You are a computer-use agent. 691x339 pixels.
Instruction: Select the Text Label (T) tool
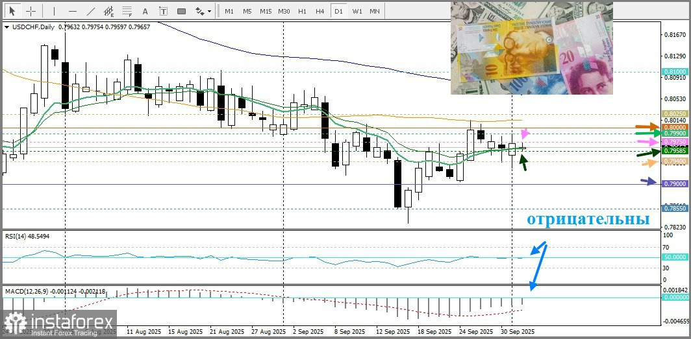(x=164, y=11)
